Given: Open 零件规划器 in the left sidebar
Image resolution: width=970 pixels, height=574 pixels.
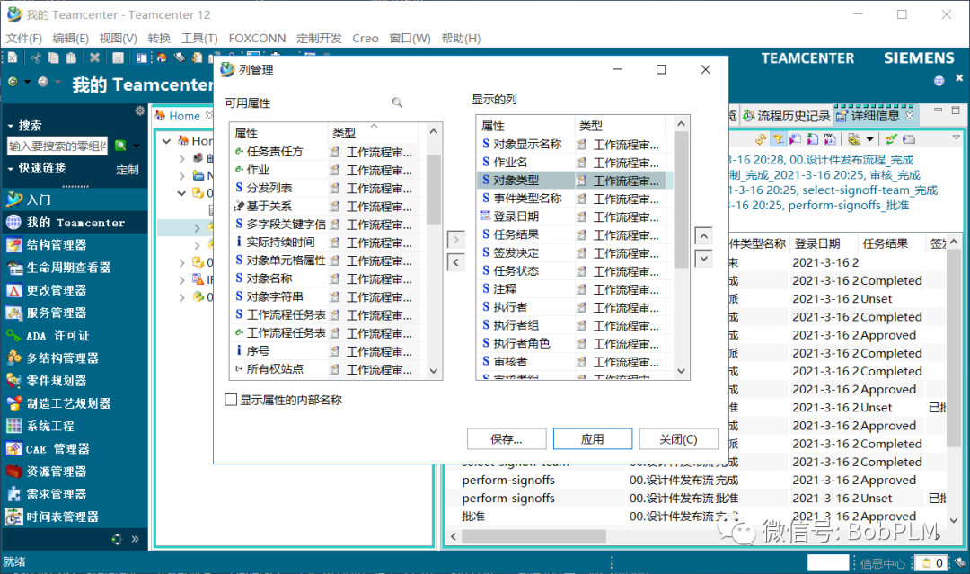Looking at the screenshot, I should (75, 381).
